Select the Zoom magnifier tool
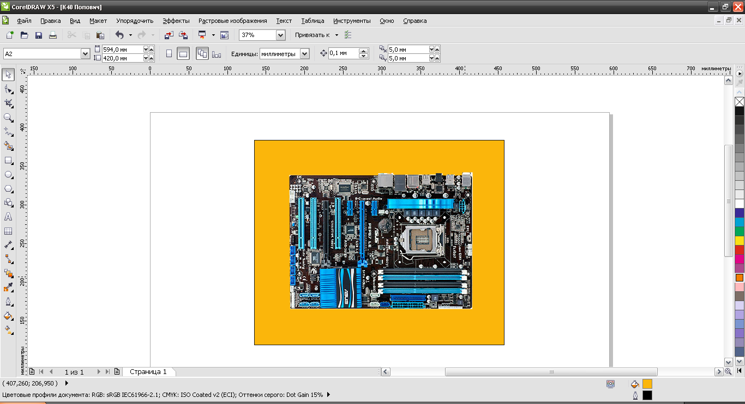 [8, 117]
